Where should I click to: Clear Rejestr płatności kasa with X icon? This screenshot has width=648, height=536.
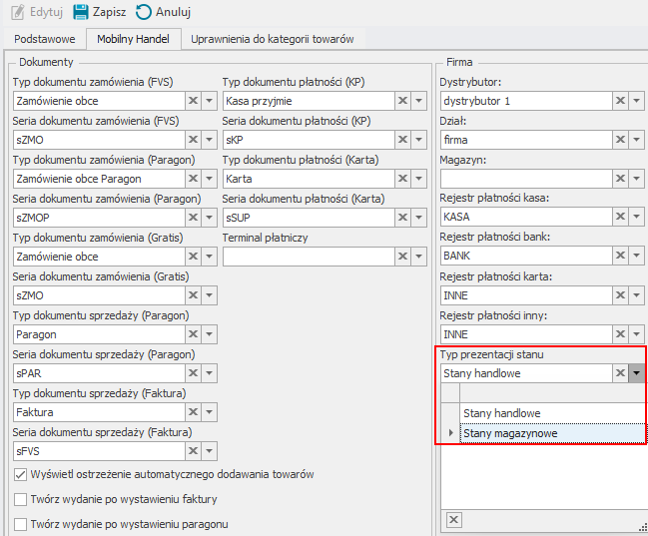619,218
